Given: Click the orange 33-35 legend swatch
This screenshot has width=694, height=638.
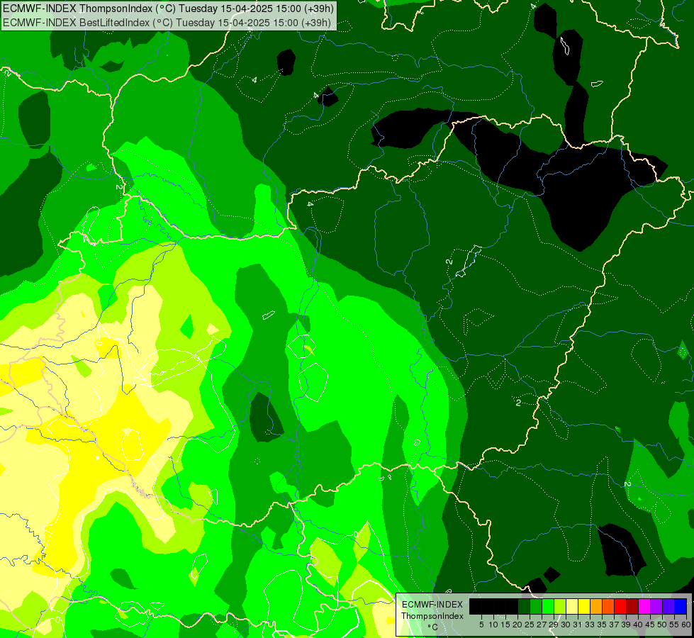Looking at the screenshot, I should (596, 607).
